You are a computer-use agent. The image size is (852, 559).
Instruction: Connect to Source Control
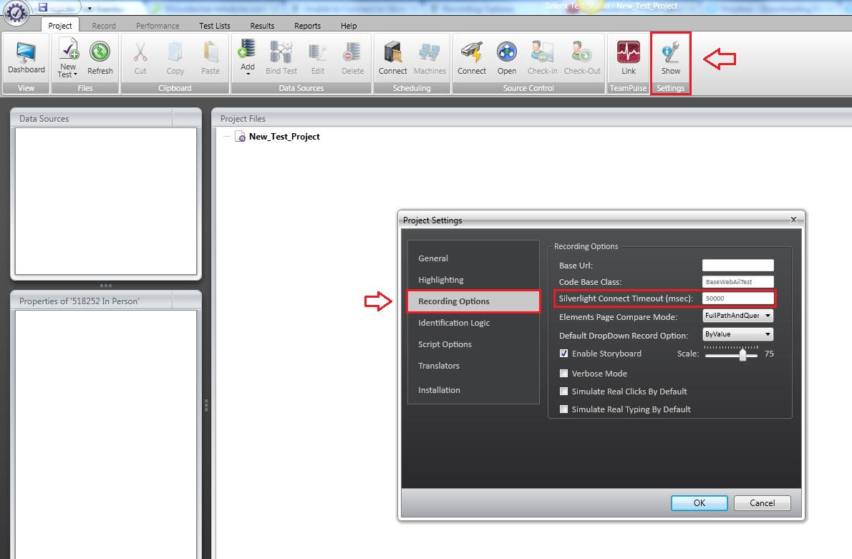(471, 57)
